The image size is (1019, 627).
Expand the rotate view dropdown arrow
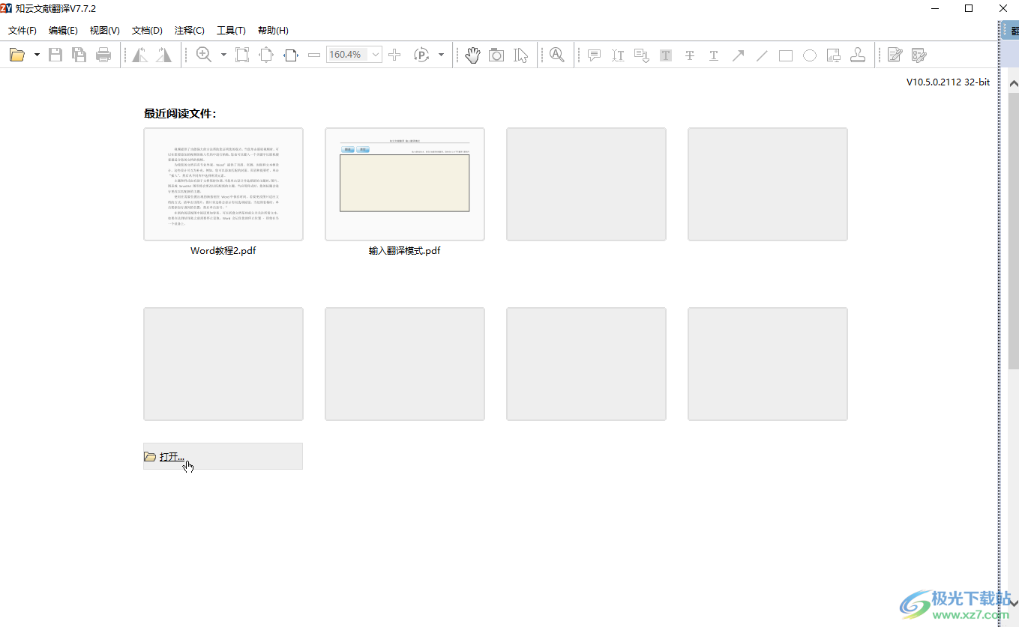click(441, 55)
